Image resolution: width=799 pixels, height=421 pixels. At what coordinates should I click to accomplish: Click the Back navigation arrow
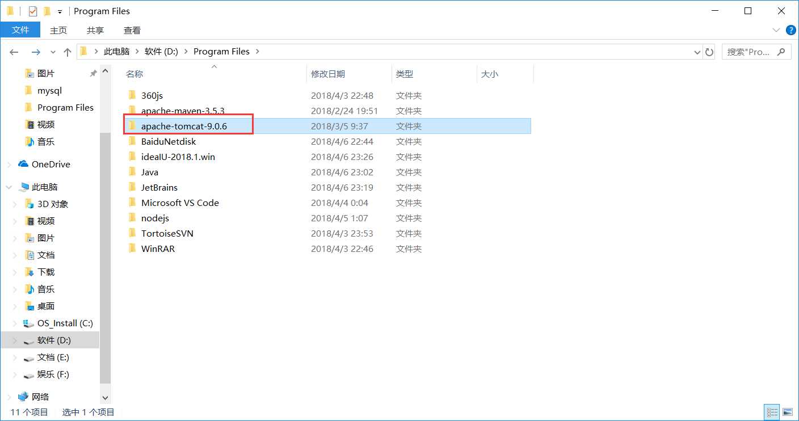pos(15,52)
